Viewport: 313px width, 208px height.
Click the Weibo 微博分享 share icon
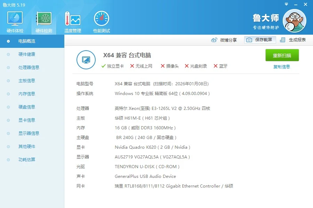coord(214,40)
